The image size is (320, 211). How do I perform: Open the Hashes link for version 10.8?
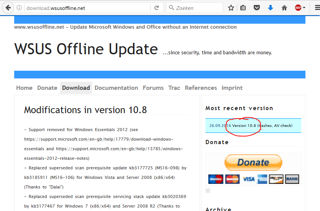coord(265,125)
